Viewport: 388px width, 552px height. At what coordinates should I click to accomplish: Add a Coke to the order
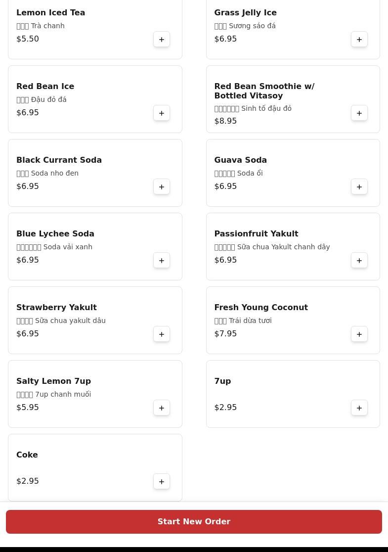pos(162,482)
